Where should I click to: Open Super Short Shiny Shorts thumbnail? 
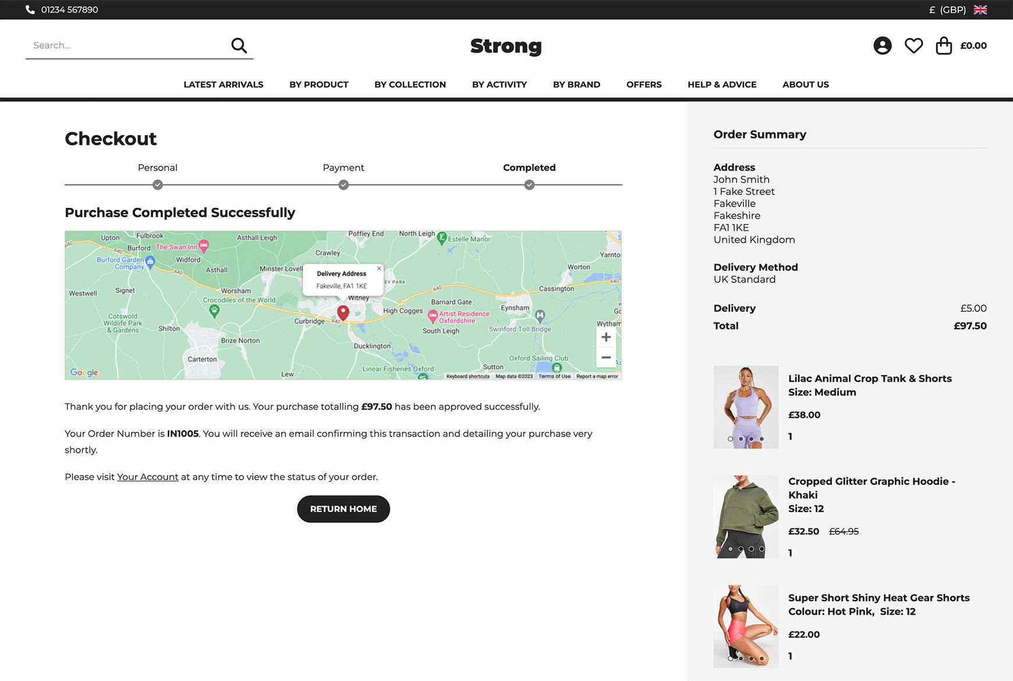point(746,626)
